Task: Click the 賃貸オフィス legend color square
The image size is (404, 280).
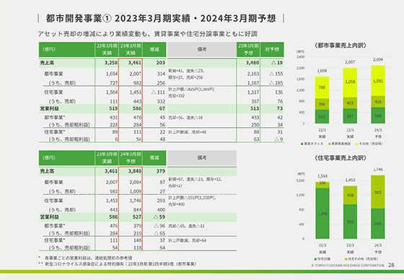Action: click(x=302, y=144)
